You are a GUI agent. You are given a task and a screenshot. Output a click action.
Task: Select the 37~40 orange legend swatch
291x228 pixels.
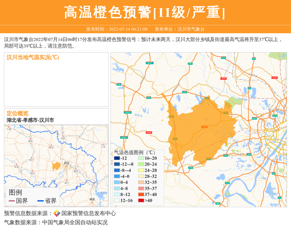[141, 195]
